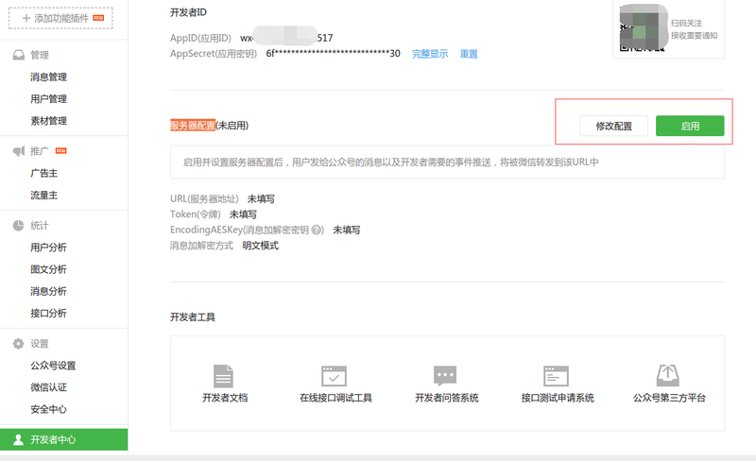
Task: Select 图文分析 under 统计
Action: (48, 269)
